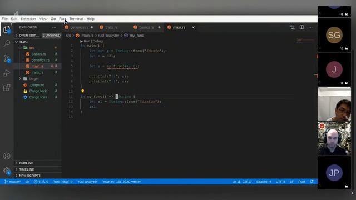Screen dimensions: 356x200
Task: Click the synchronize changes icon in status bar
Action: (27, 182)
